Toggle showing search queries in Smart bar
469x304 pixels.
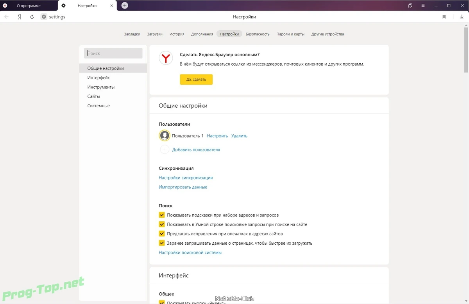(162, 224)
